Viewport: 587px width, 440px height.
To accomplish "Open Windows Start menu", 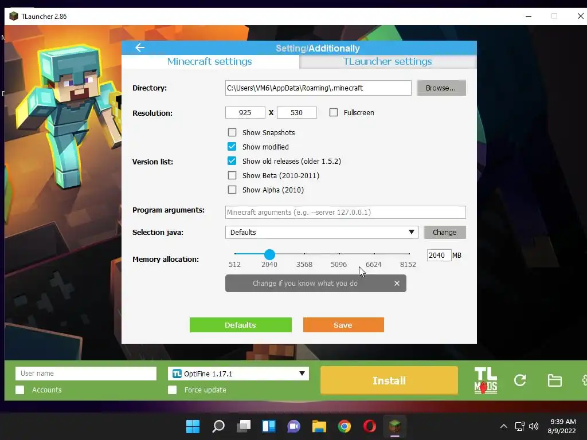I will [x=193, y=426].
